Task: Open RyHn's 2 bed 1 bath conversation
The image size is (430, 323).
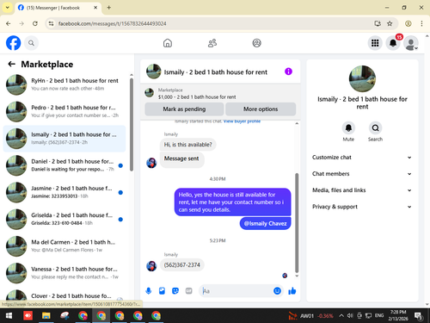Action: click(64, 84)
